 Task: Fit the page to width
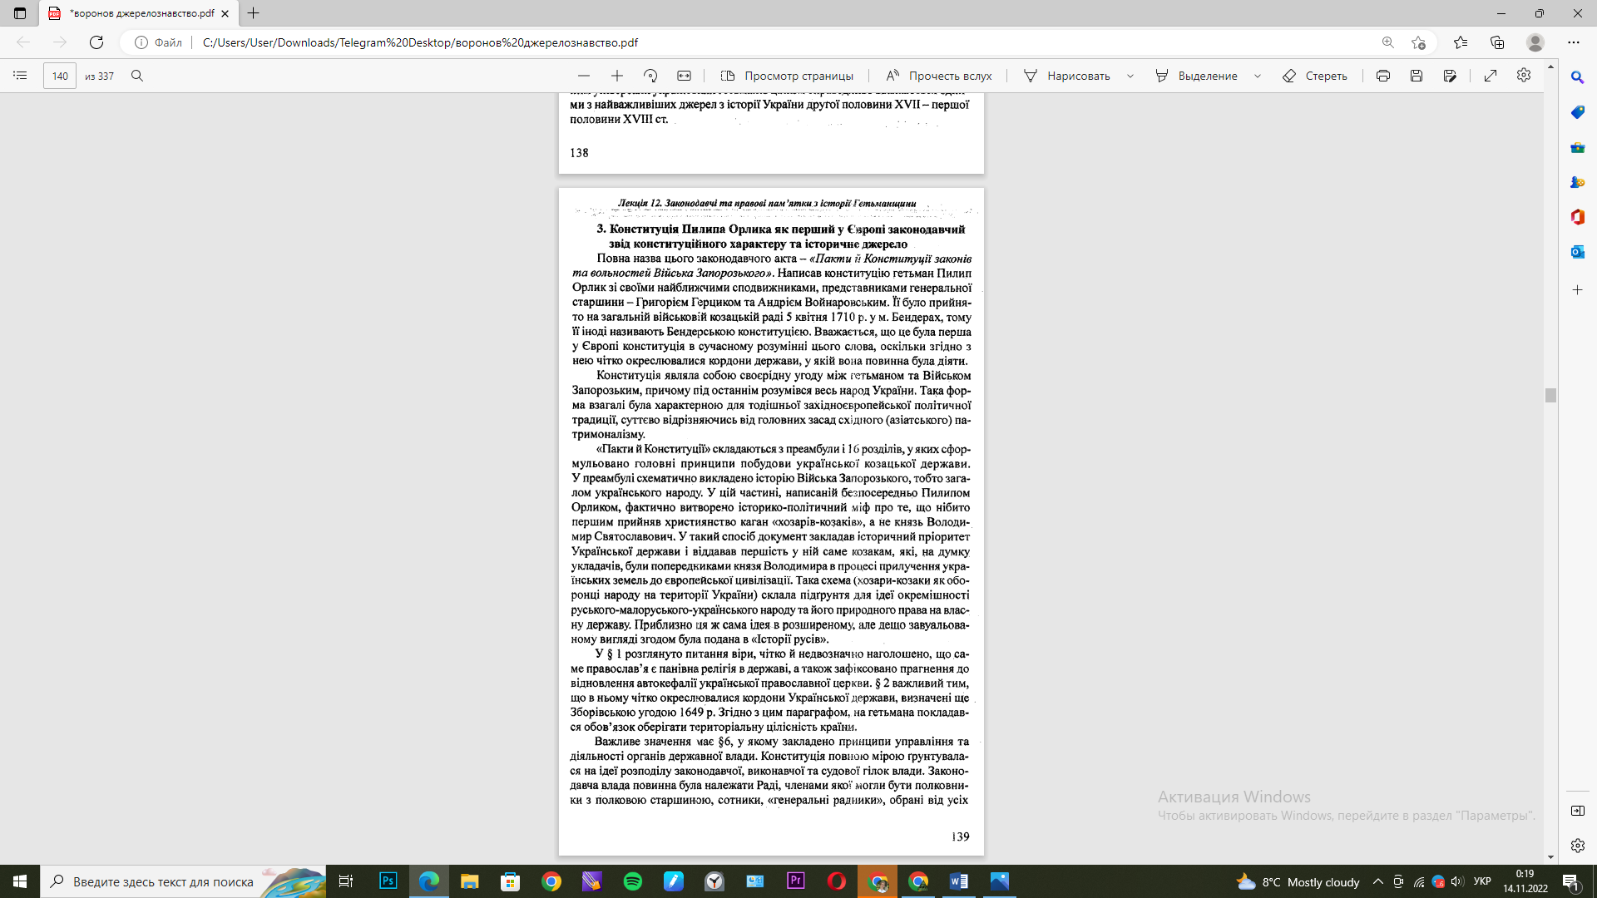point(684,76)
